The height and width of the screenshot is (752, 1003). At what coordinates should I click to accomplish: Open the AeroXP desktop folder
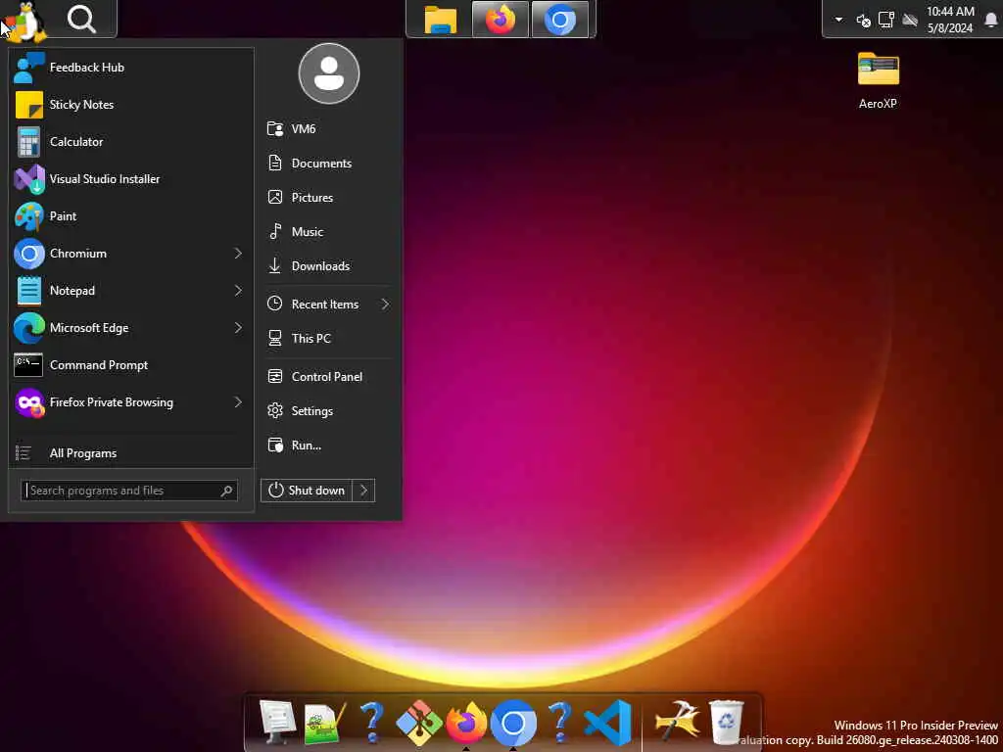pos(878,80)
